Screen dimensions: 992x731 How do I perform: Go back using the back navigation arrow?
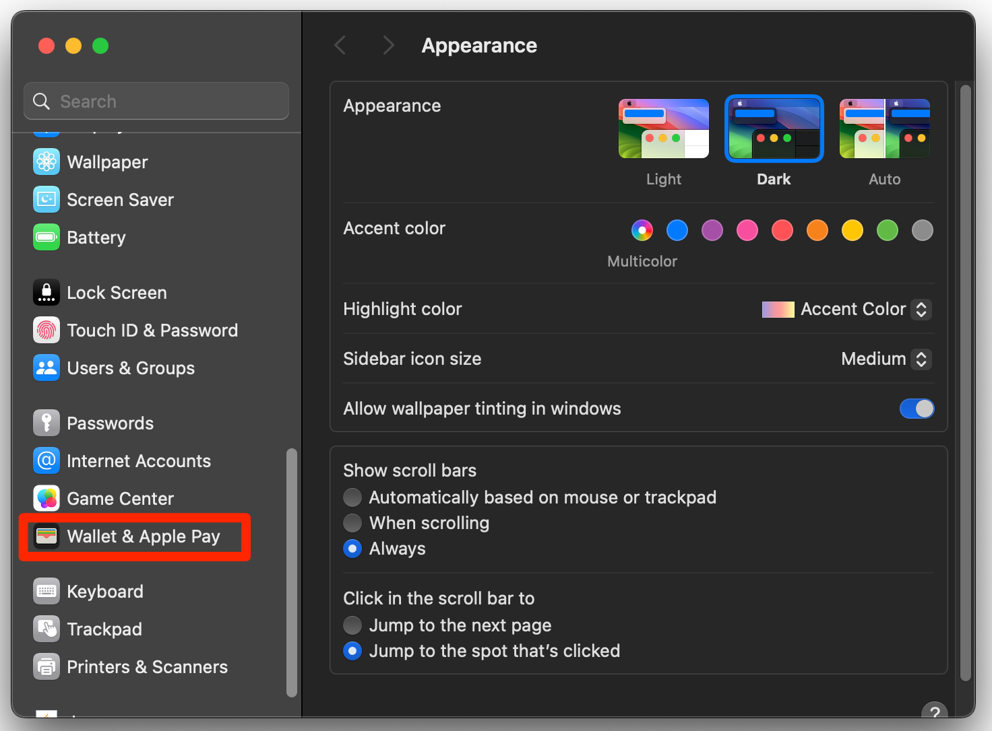tap(340, 45)
